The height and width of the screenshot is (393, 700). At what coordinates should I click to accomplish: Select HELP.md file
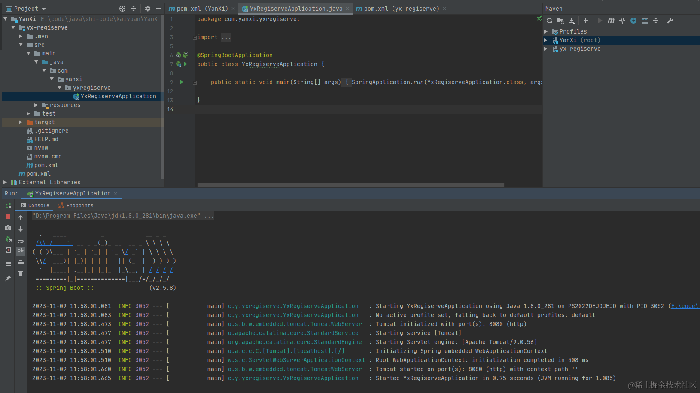coord(43,139)
